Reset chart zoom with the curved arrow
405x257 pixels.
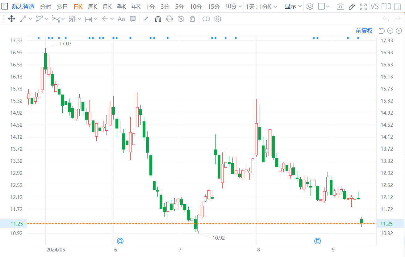pos(382,31)
